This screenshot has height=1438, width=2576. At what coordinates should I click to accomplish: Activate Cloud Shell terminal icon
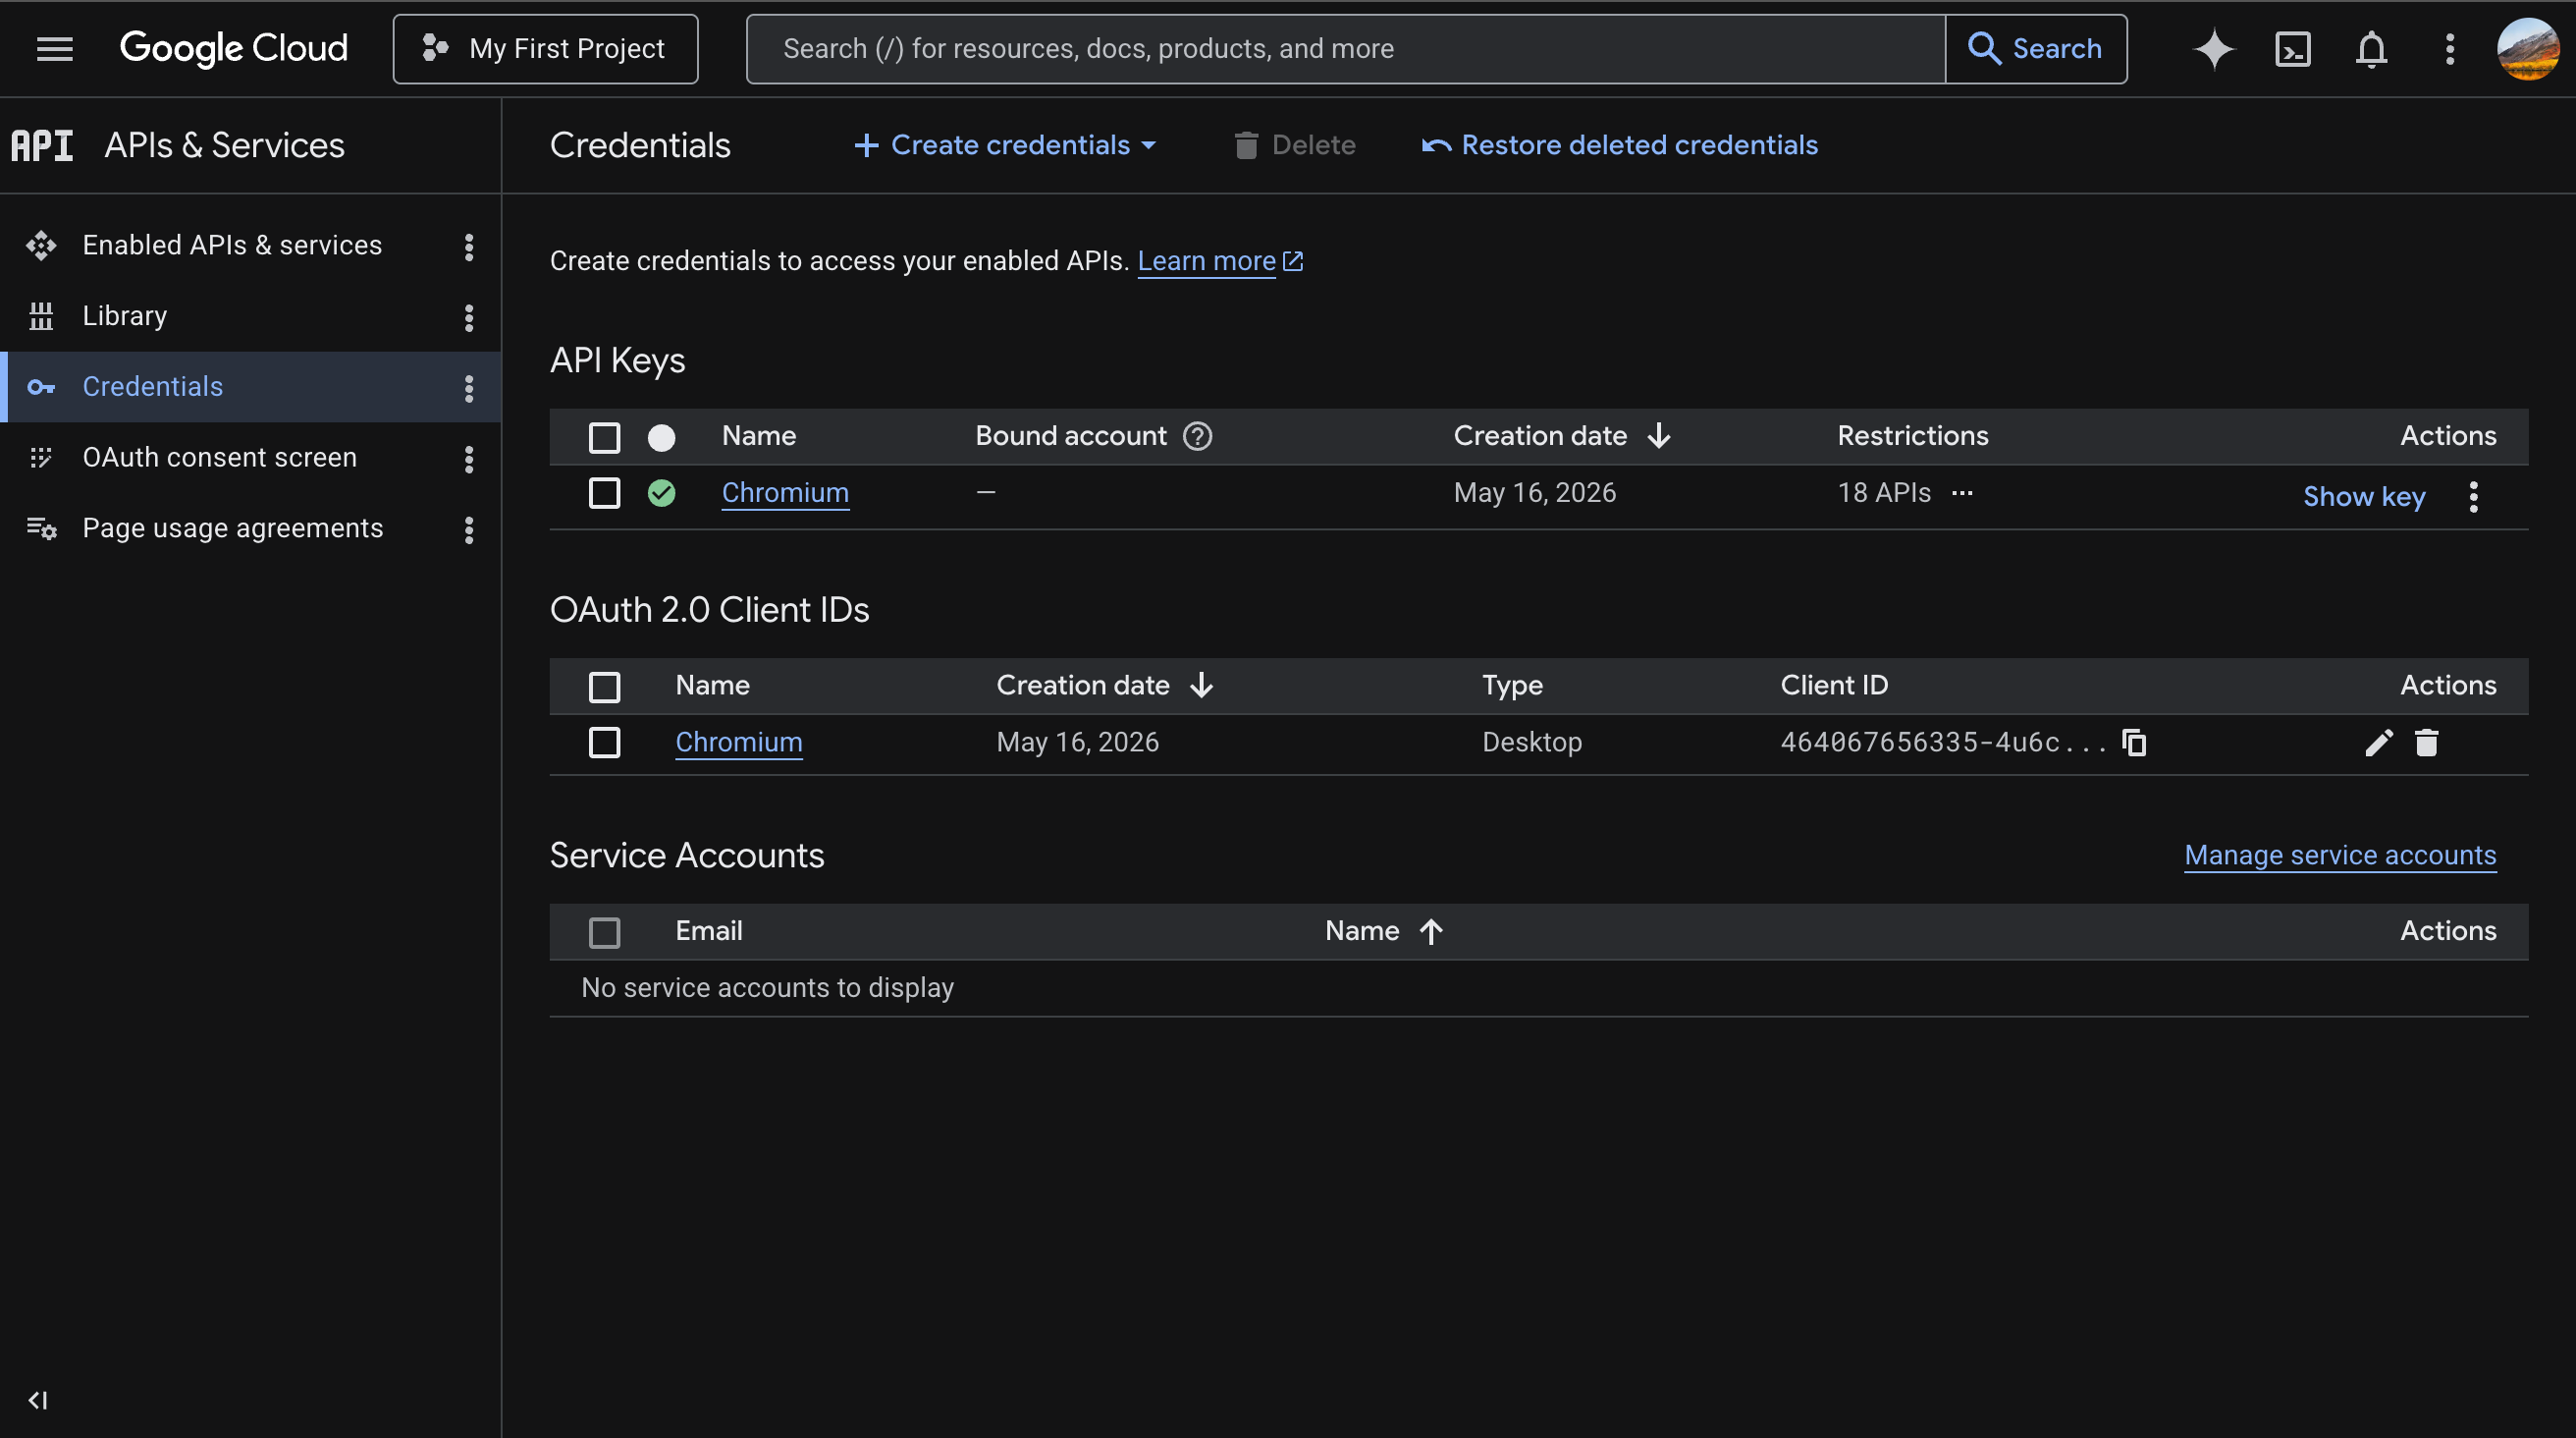2292,48
